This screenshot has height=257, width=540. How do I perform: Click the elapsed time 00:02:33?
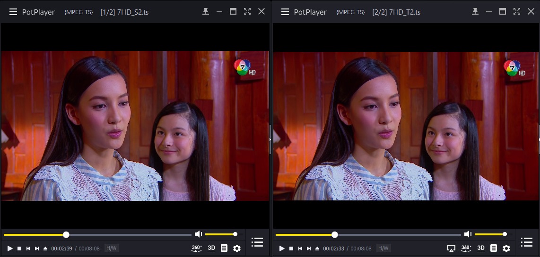click(333, 249)
